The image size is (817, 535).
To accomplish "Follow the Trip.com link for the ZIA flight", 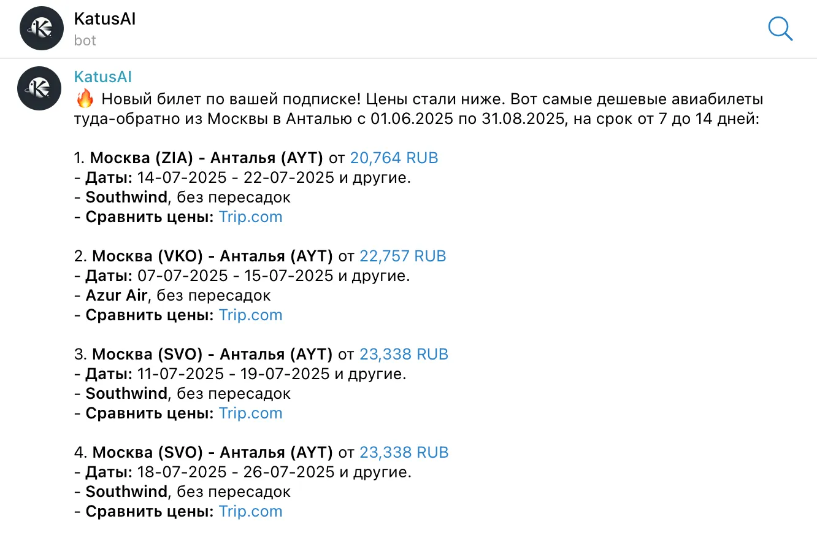I will tap(250, 217).
